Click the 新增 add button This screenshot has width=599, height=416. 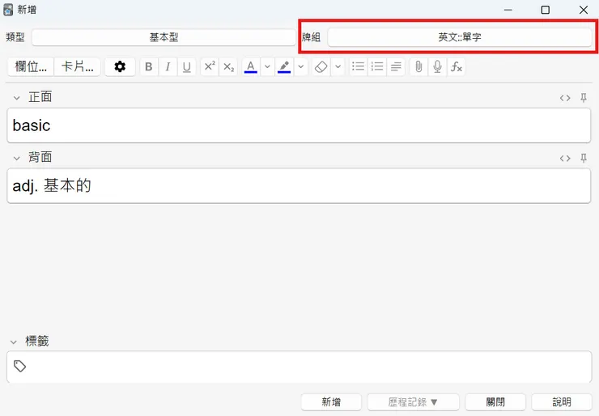(331, 402)
